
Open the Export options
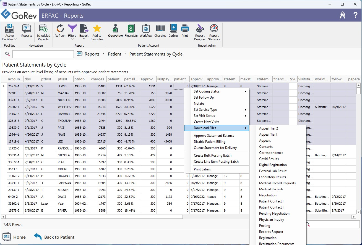coord(84,31)
